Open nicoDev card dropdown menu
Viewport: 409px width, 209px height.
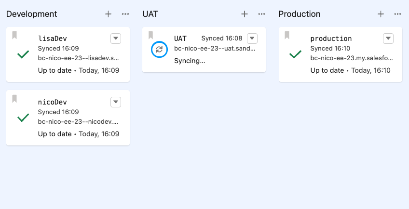tap(116, 102)
